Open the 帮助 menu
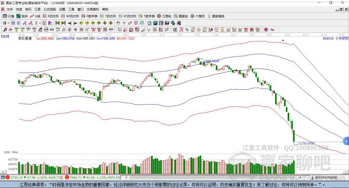 pos(105,9)
